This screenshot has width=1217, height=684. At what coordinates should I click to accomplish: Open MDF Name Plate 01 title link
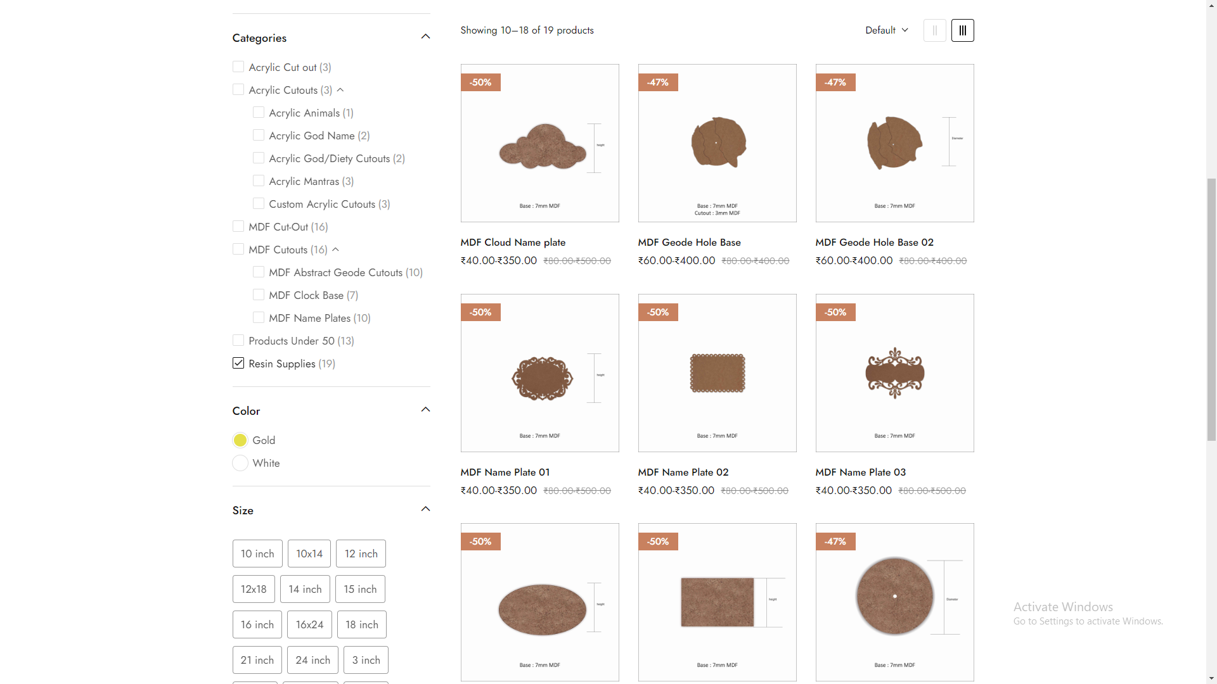[x=505, y=472]
